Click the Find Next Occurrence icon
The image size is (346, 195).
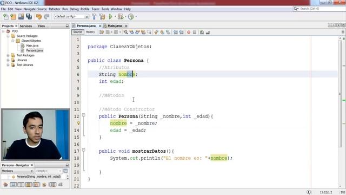coord(137,32)
